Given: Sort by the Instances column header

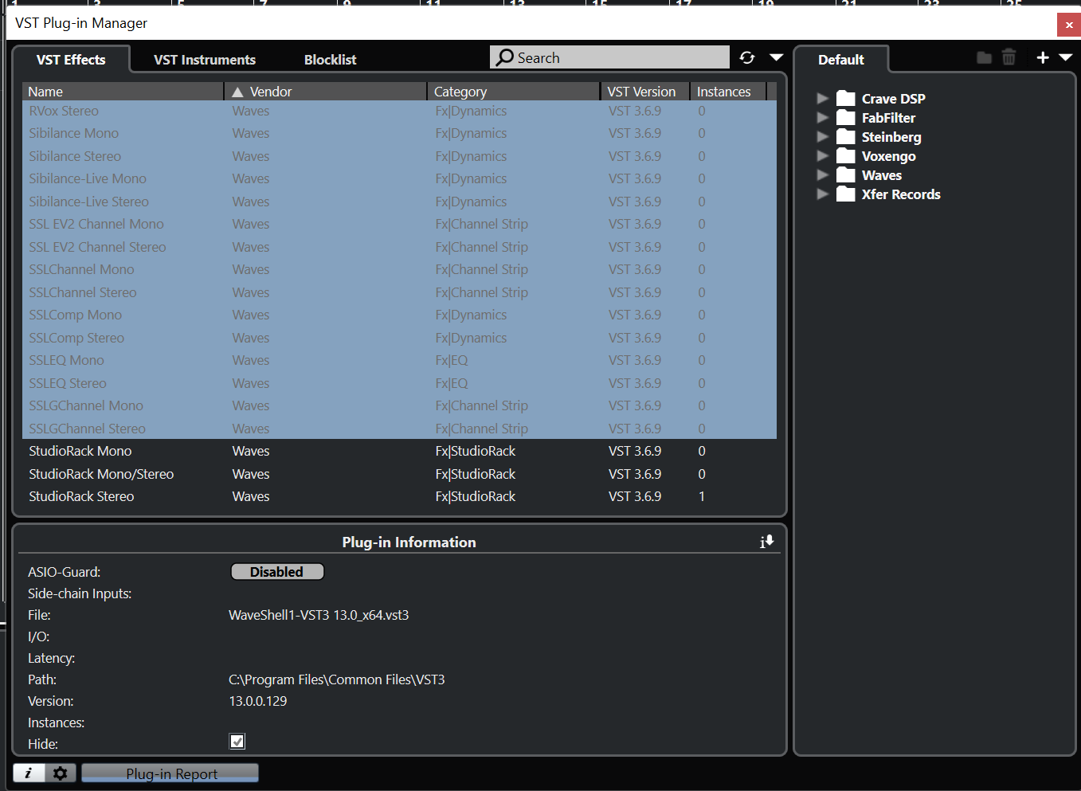Looking at the screenshot, I should [727, 92].
